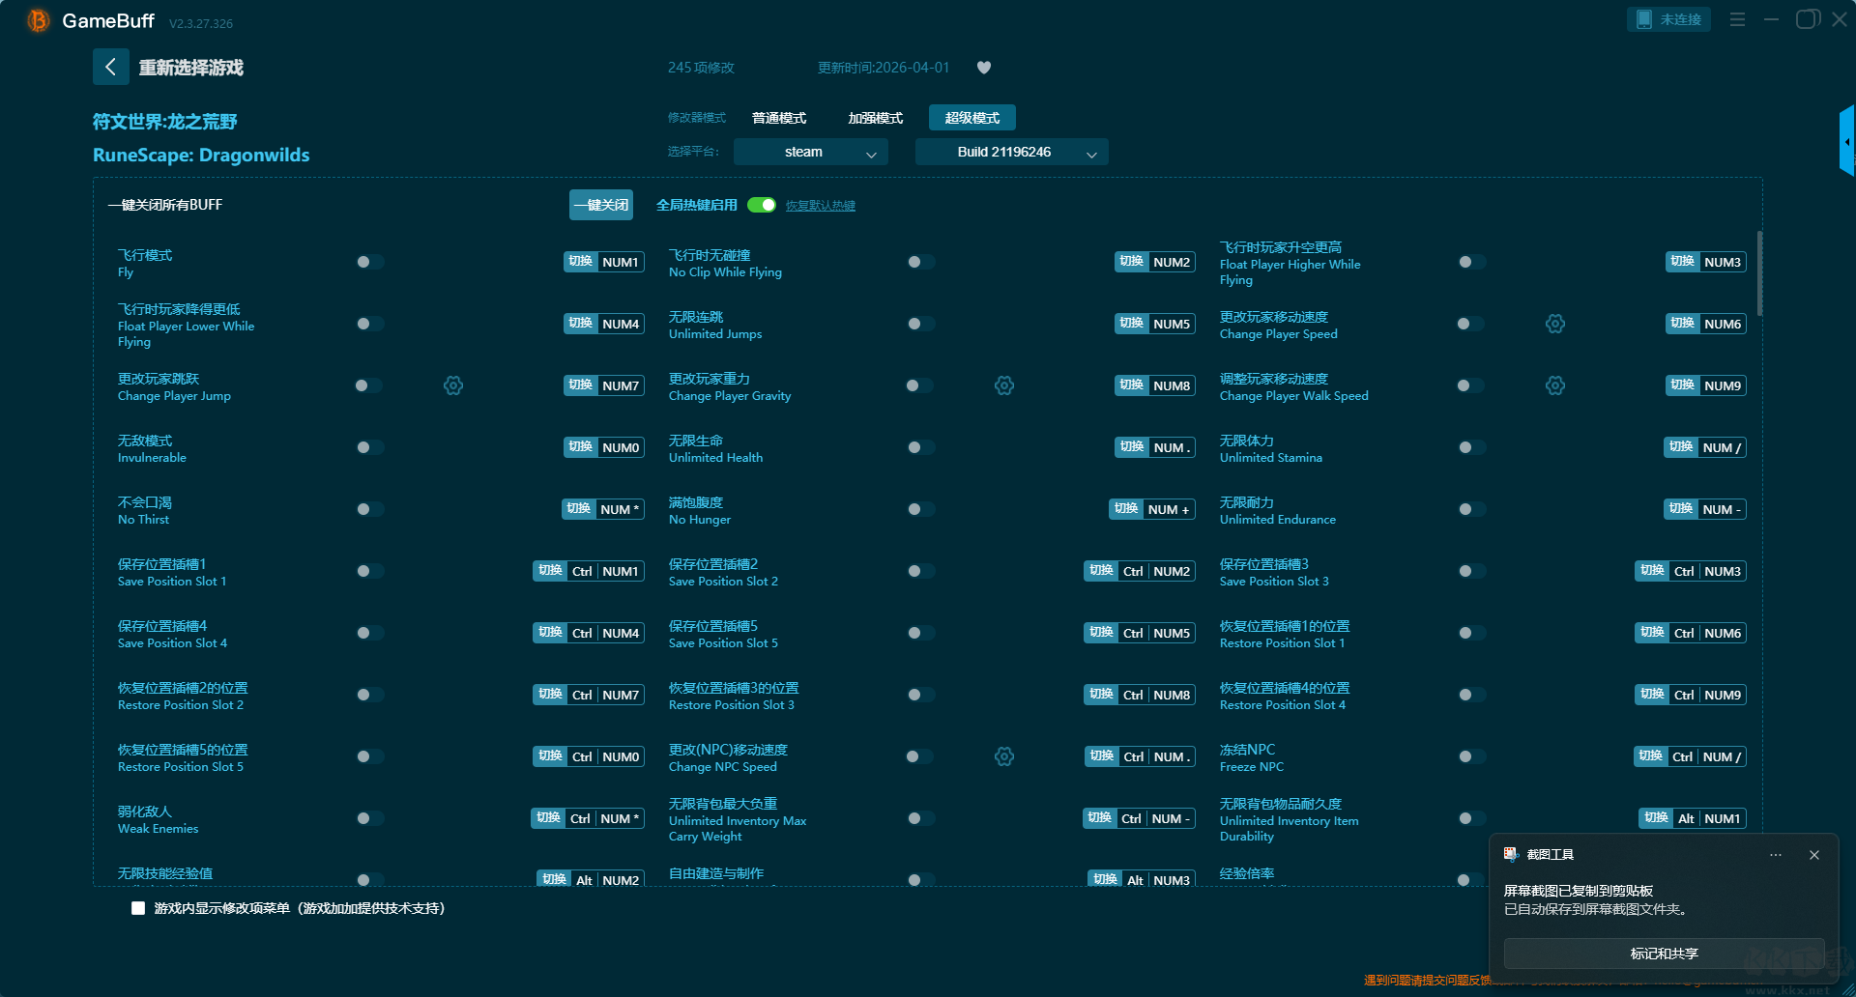Click the feedback link at the bottom
The image size is (1856, 997).
click(1427, 981)
